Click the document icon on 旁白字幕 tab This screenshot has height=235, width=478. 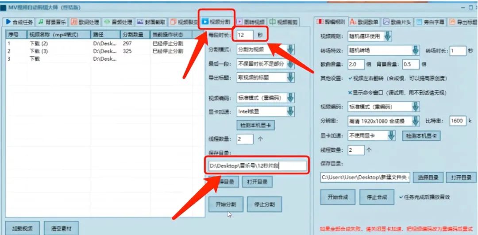click(419, 22)
